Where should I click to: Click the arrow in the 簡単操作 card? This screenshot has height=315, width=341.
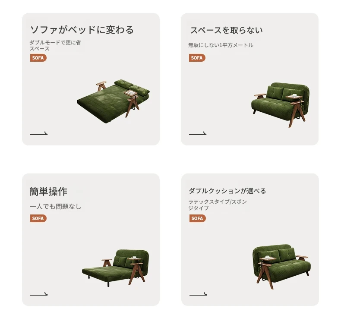(x=39, y=294)
